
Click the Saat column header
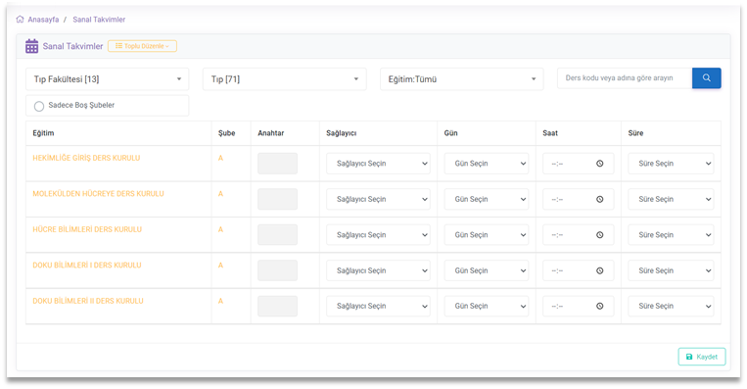550,133
